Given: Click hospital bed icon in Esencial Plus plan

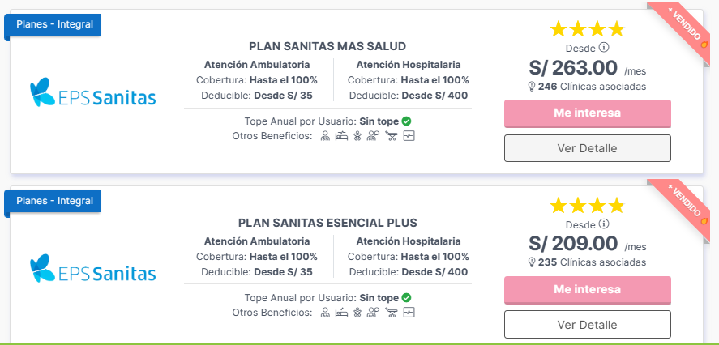Looking at the screenshot, I should pos(341,313).
